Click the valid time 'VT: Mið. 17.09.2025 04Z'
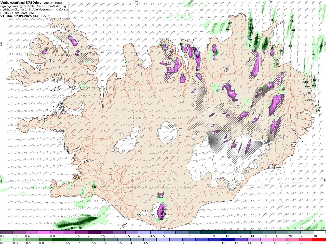This screenshot has height=245, width=326. coord(20,16)
